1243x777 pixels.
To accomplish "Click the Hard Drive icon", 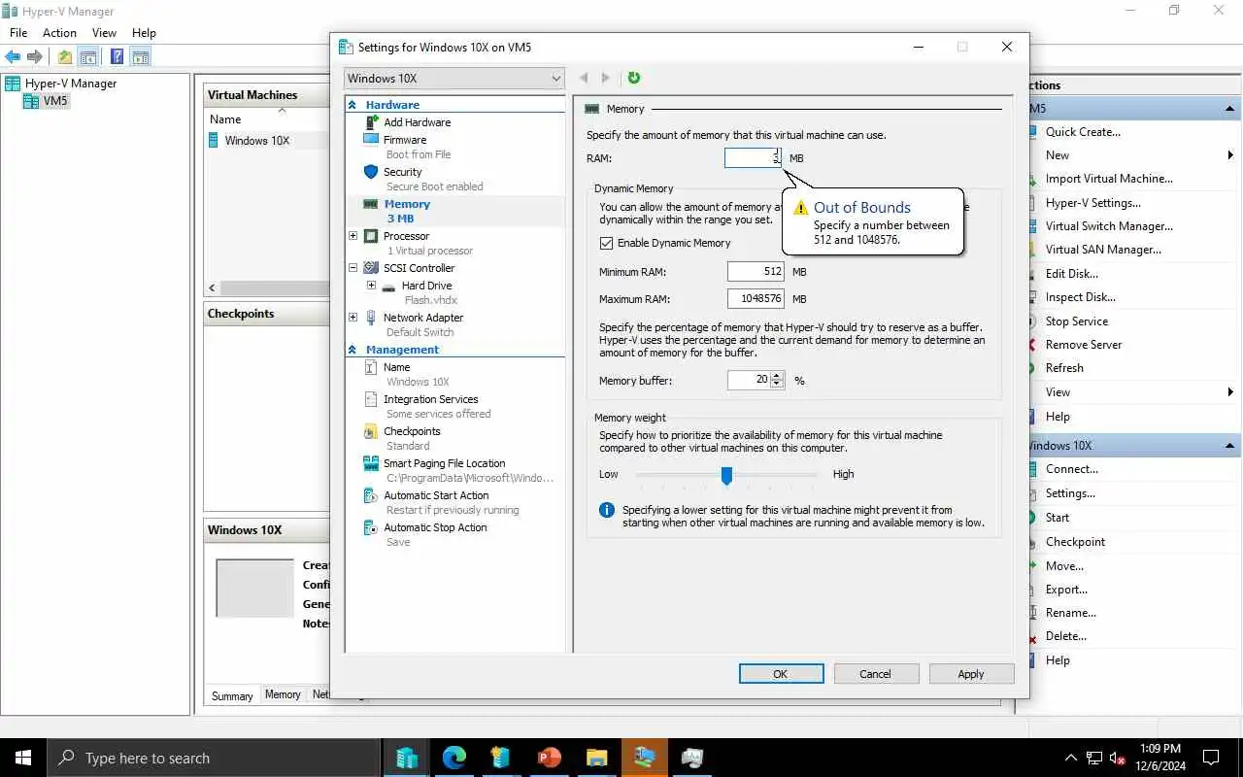I will (388, 287).
